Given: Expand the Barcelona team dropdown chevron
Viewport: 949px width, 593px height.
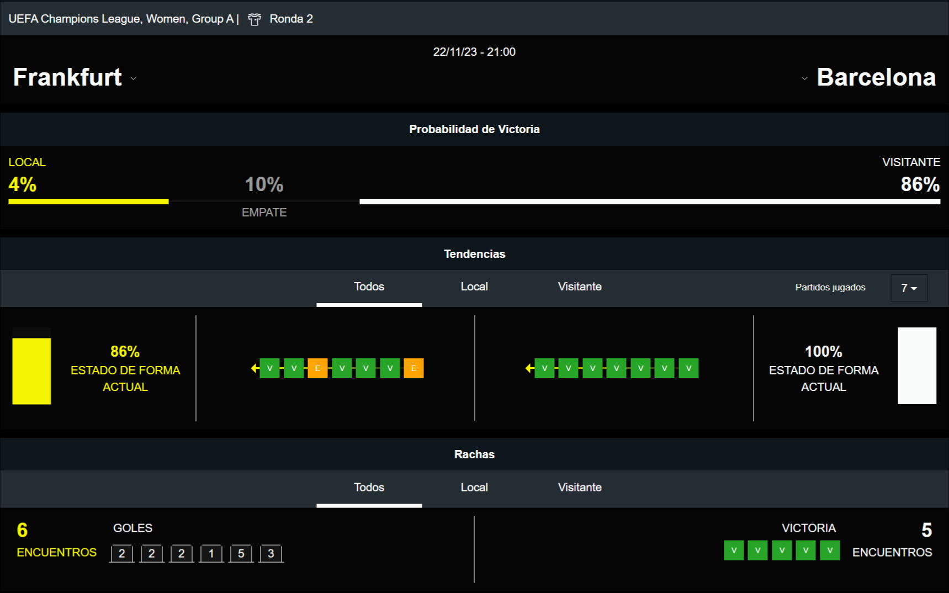Looking at the screenshot, I should click(x=804, y=79).
